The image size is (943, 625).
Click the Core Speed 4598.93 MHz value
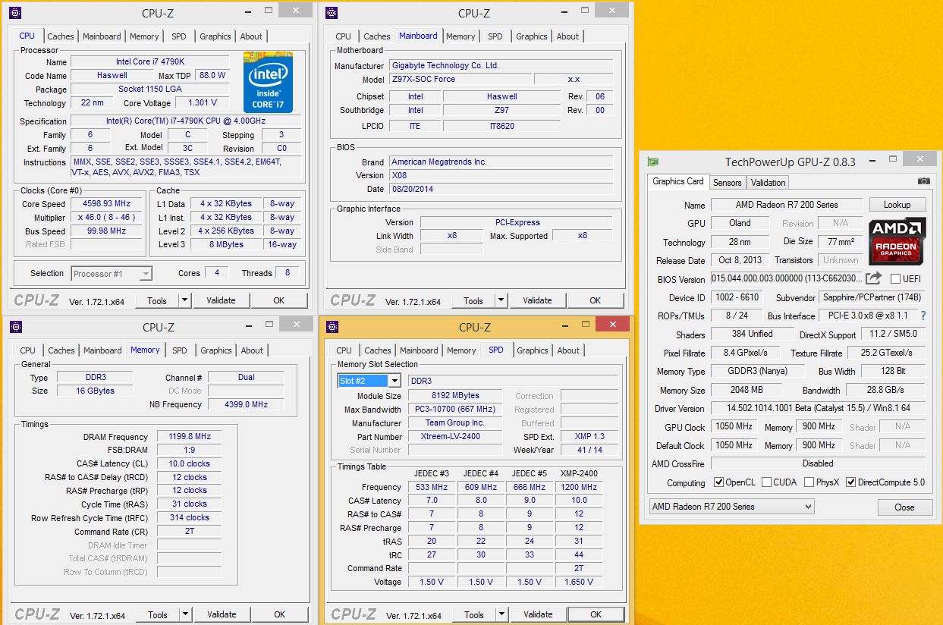pyautogui.click(x=107, y=204)
